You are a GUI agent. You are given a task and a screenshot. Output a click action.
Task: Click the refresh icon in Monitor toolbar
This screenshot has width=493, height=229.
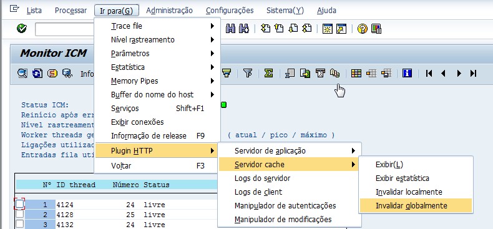tap(37, 73)
